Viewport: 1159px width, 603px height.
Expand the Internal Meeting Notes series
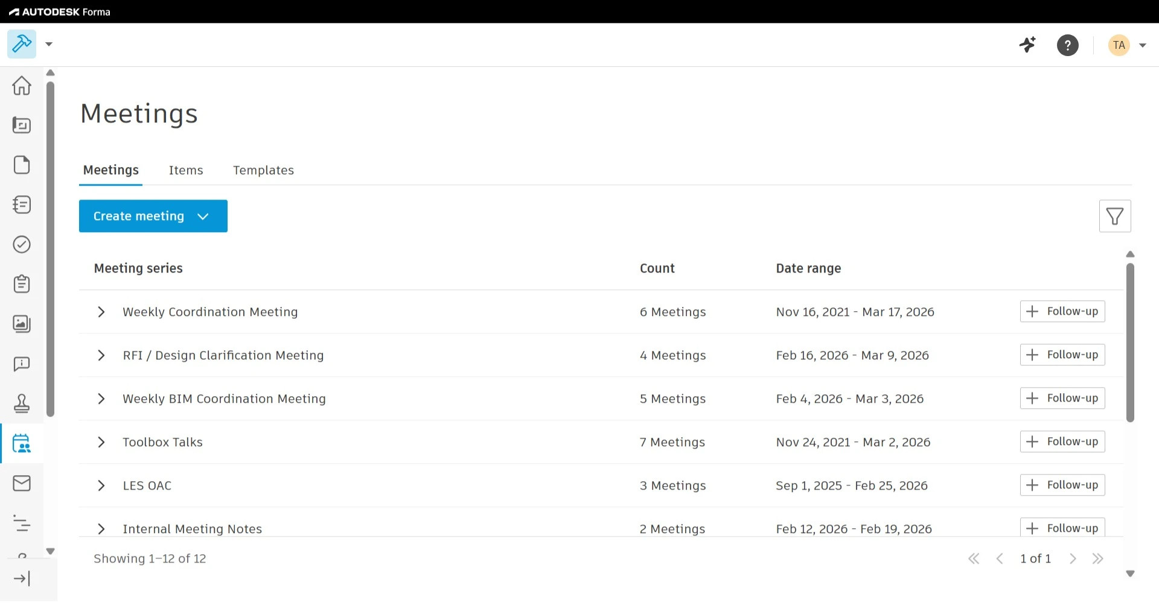point(101,529)
